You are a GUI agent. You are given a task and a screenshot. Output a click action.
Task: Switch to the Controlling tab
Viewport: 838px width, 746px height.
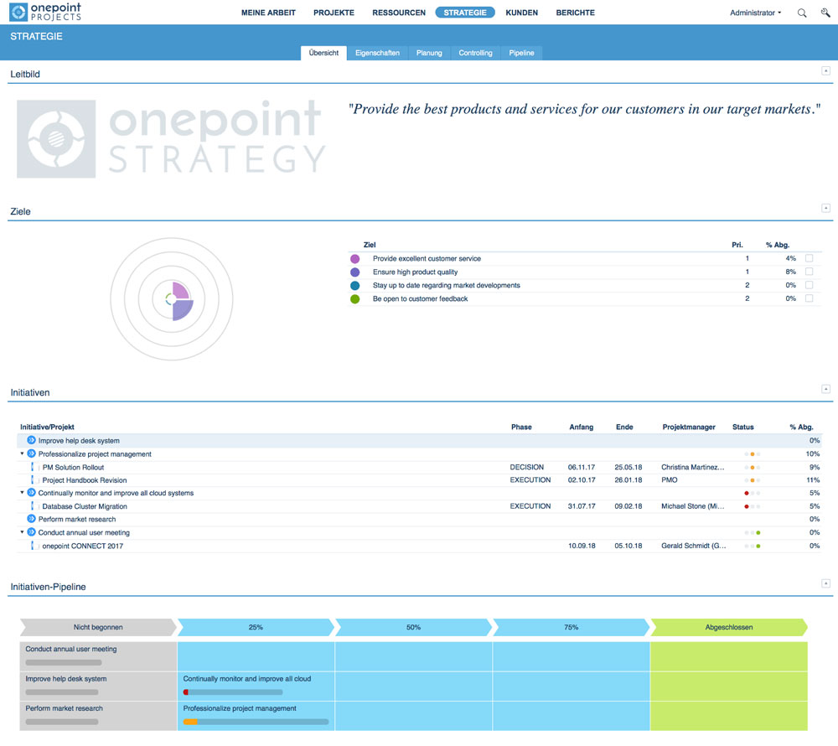[x=475, y=53]
